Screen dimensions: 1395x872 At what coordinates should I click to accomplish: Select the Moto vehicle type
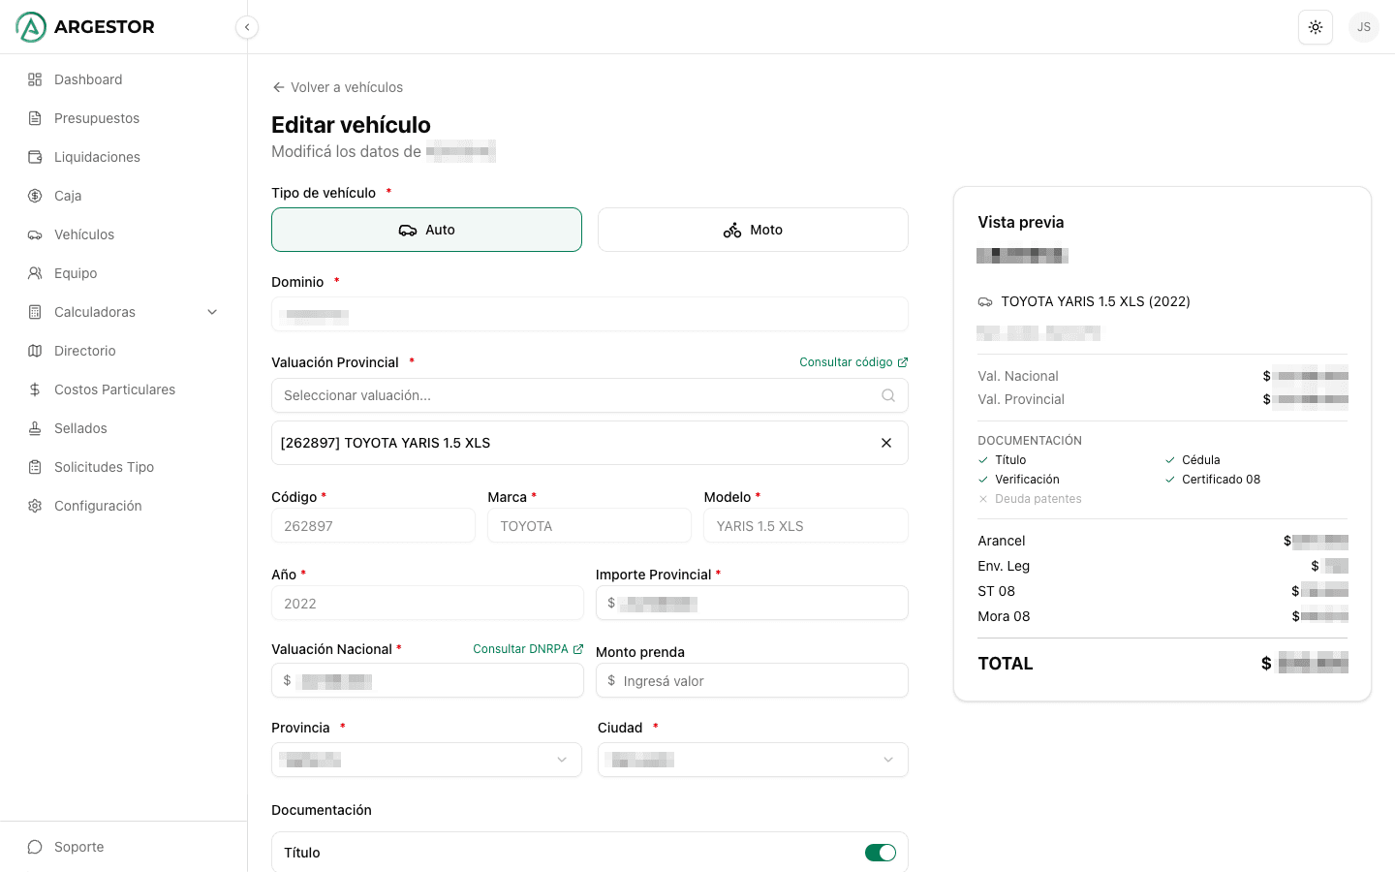[752, 230]
